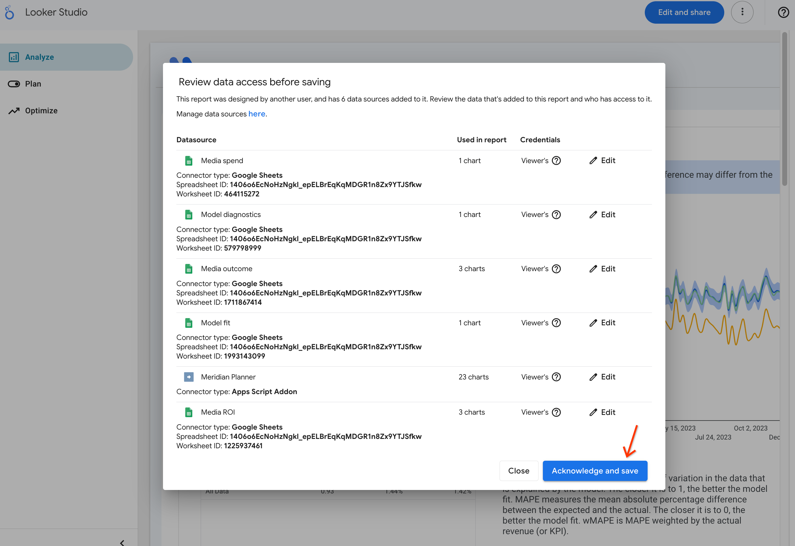Click the Edit and share button
This screenshot has height=546, width=795.
[x=684, y=12]
